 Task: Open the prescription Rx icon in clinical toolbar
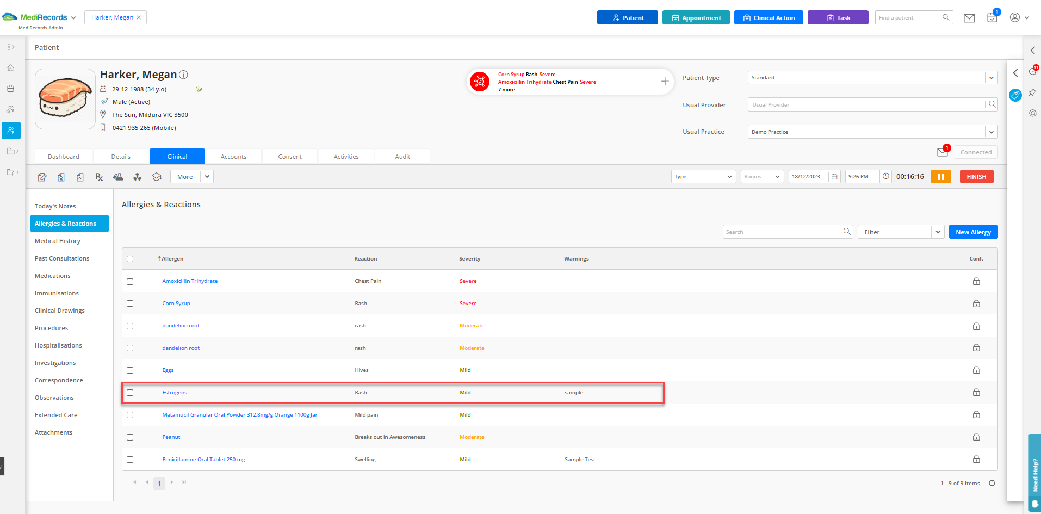pyautogui.click(x=99, y=177)
